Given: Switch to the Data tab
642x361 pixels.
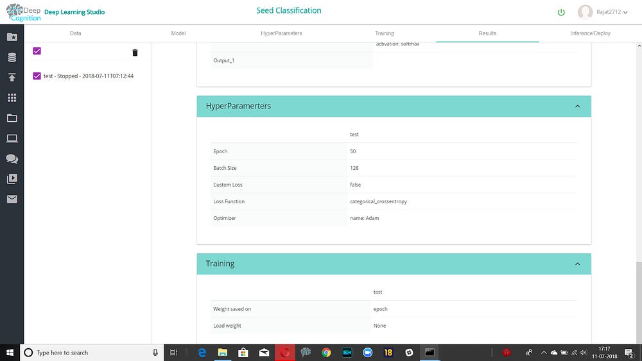Looking at the screenshot, I should pos(75,33).
